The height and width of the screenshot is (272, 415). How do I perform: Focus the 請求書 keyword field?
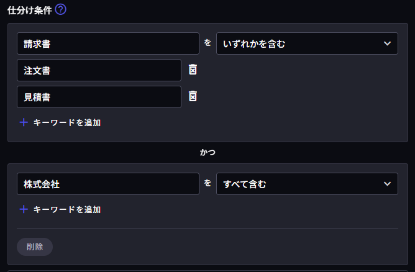pos(108,43)
